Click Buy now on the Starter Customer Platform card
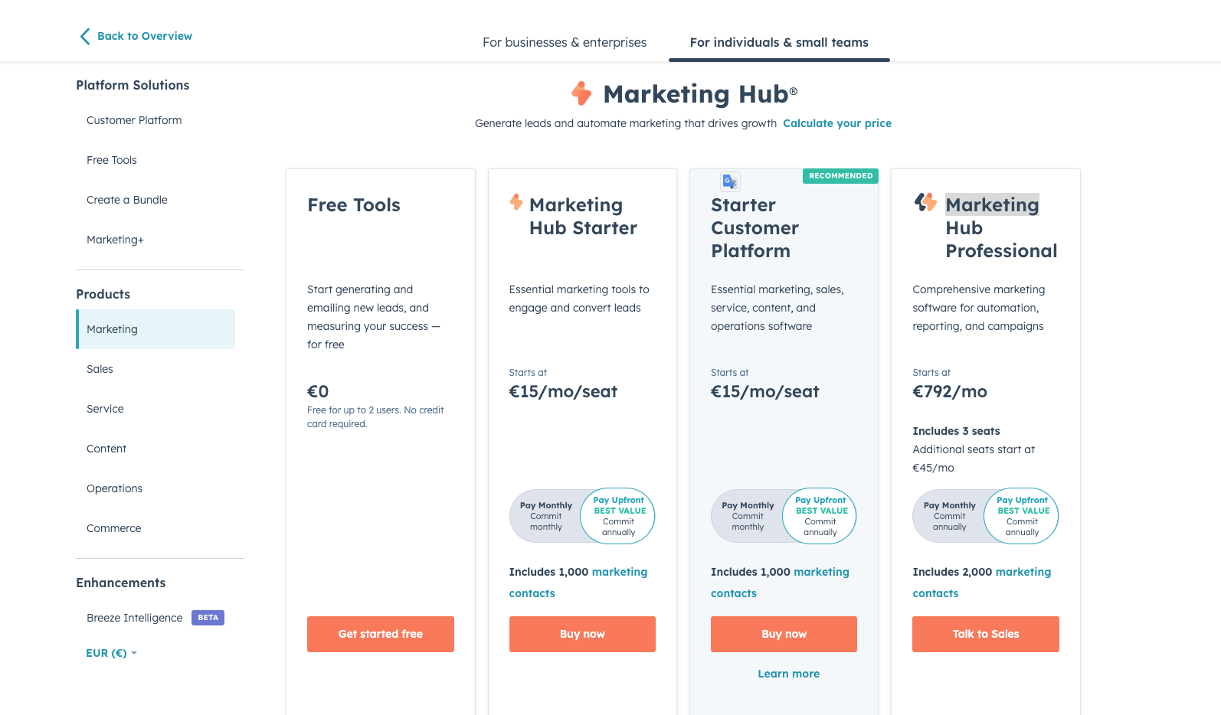Screen dimensions: 1221x715 (784, 634)
